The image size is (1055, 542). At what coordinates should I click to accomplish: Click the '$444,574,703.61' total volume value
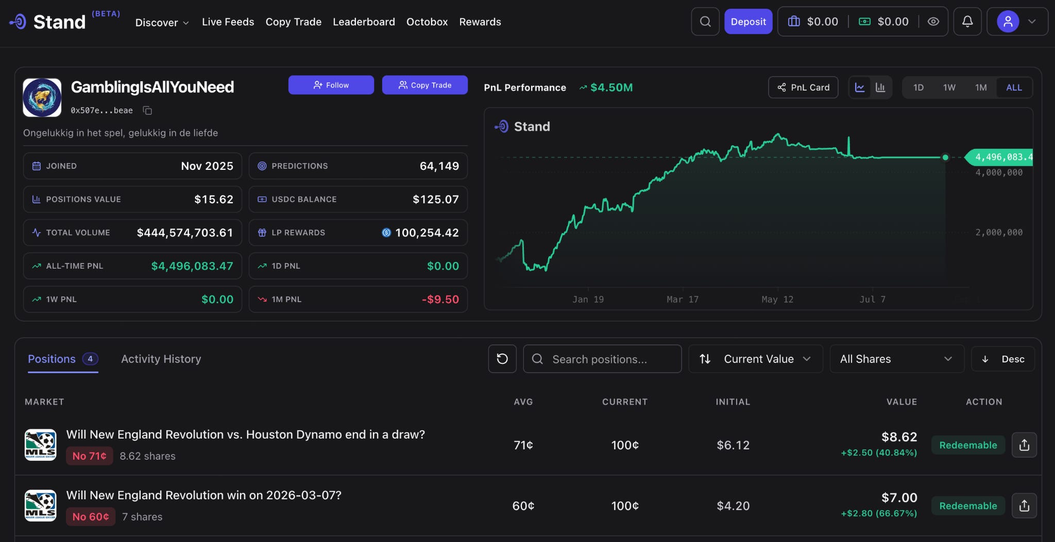tap(185, 233)
